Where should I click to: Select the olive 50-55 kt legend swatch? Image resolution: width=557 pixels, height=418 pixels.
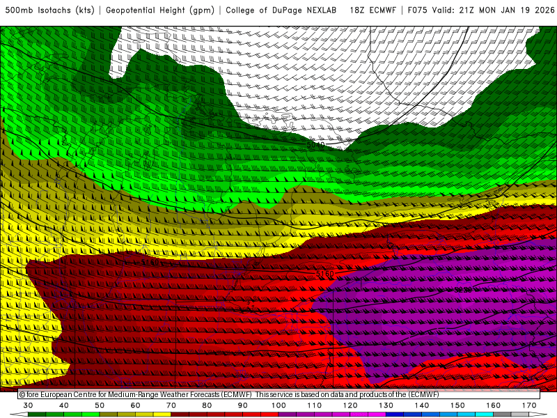click(109, 414)
